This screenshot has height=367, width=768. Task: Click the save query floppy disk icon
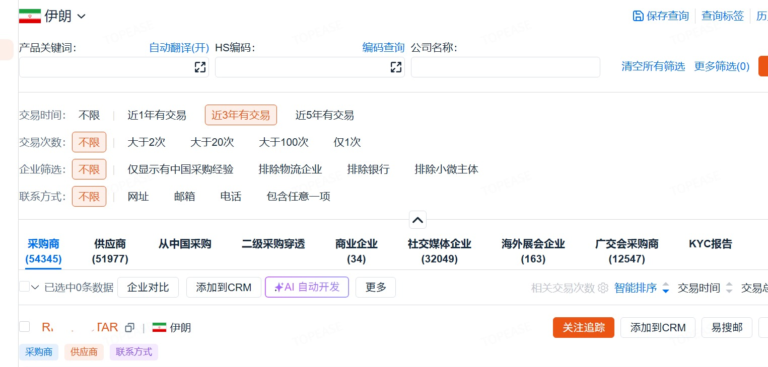point(638,16)
